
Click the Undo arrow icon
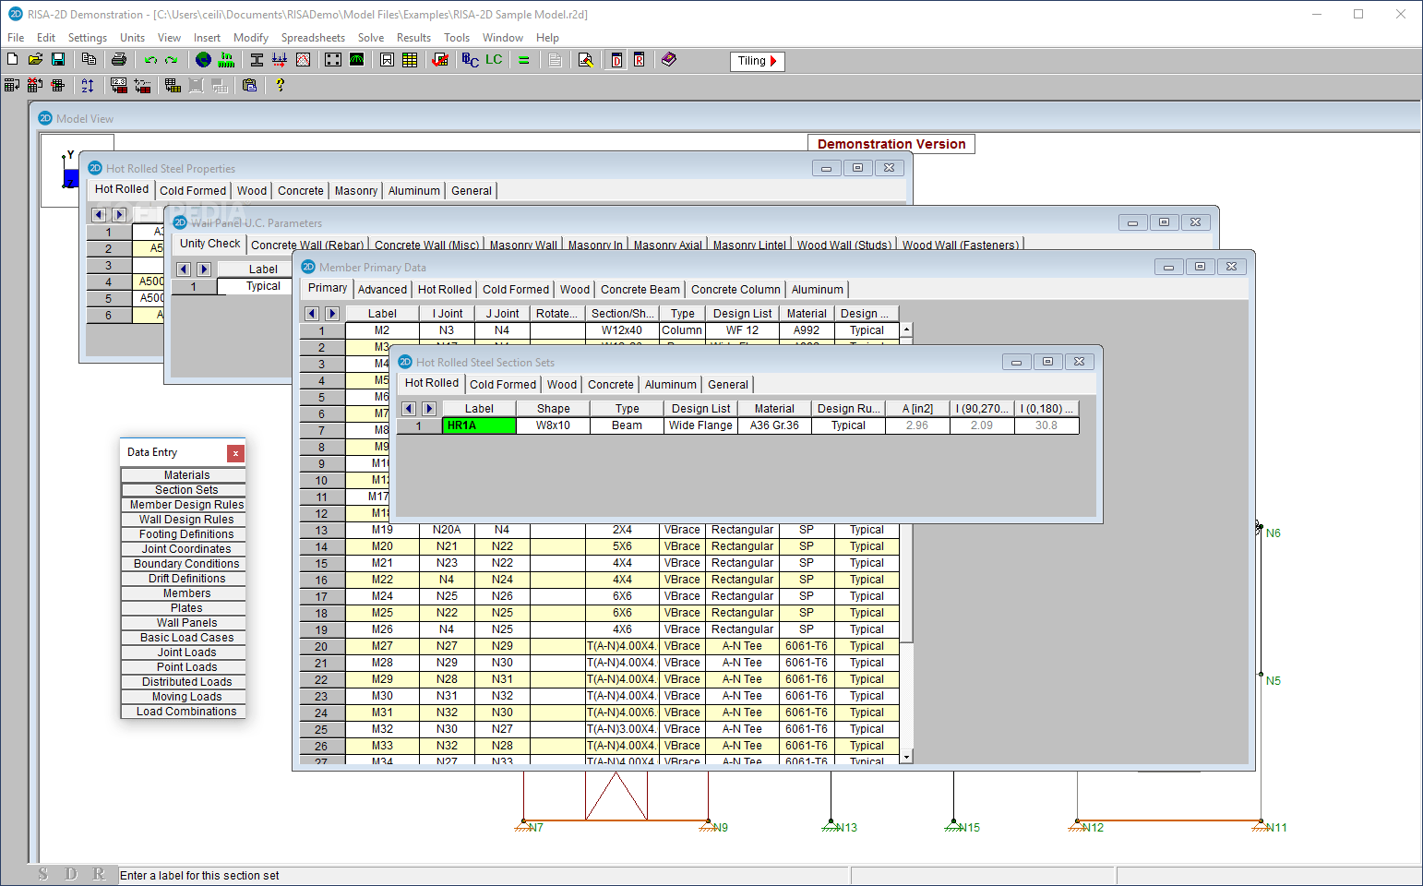150,60
